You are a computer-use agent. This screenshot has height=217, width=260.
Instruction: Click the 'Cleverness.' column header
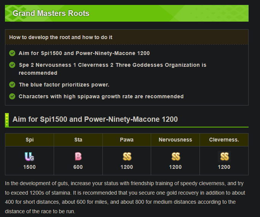click(224, 140)
